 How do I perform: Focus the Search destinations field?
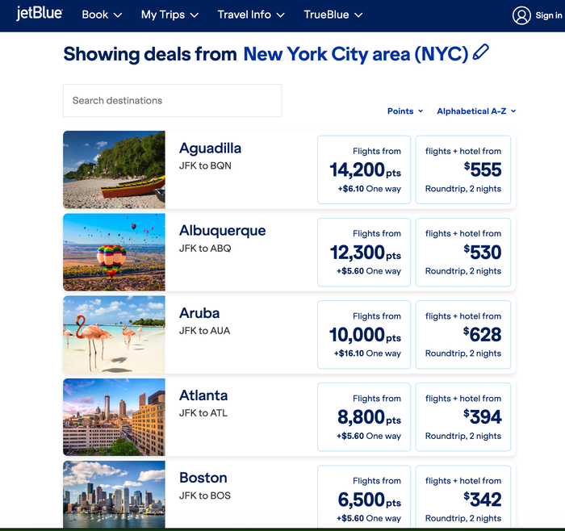[x=172, y=101]
